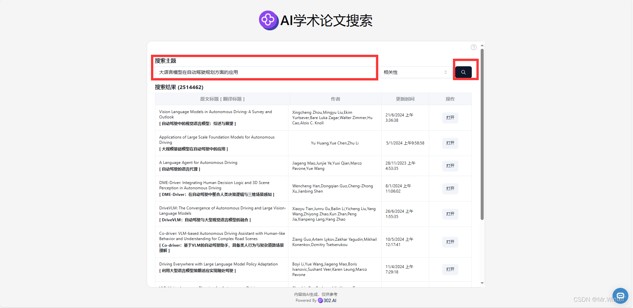Open the DME-Driver paper

click(450, 189)
